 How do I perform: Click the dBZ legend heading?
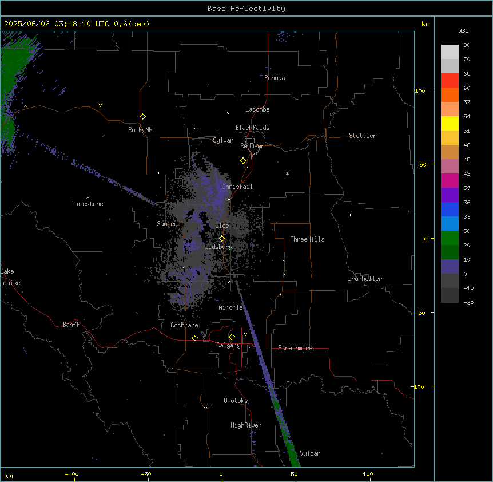click(463, 30)
